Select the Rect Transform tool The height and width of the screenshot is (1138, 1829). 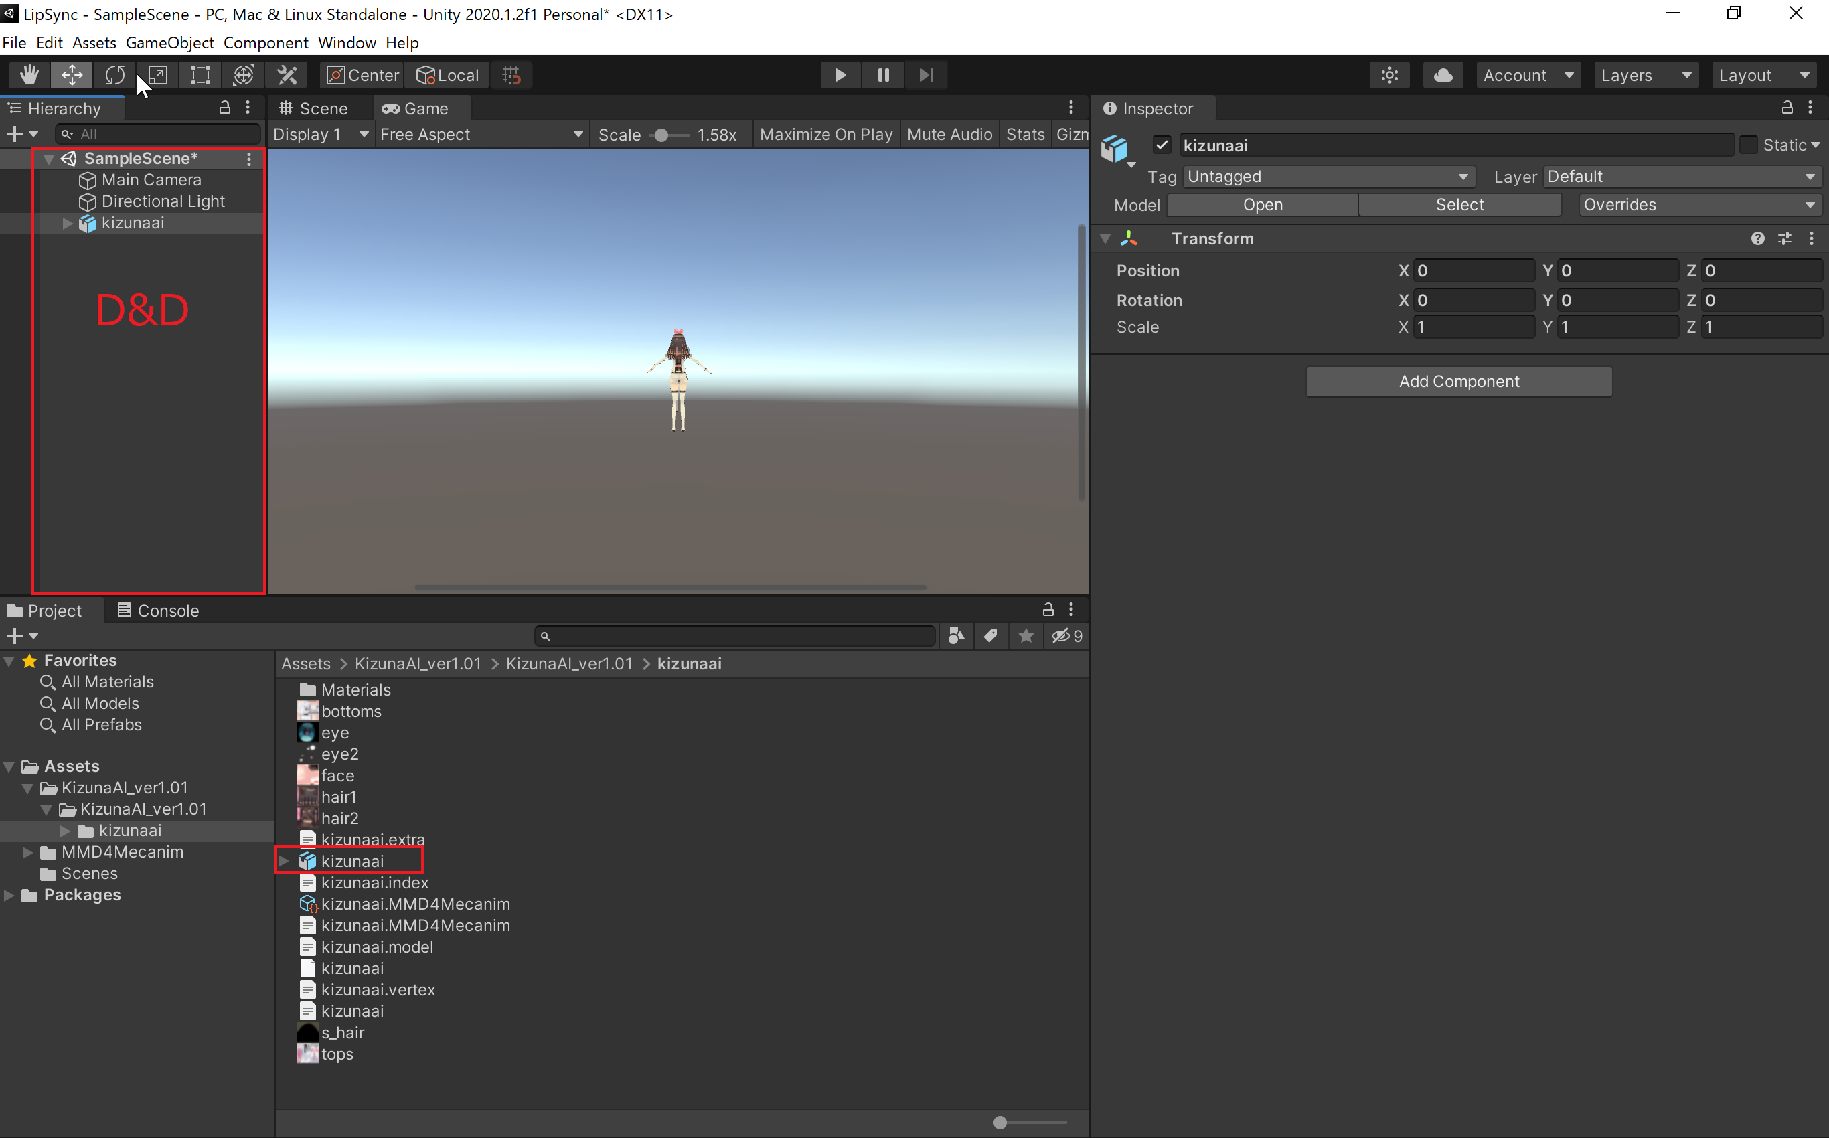pos(200,74)
